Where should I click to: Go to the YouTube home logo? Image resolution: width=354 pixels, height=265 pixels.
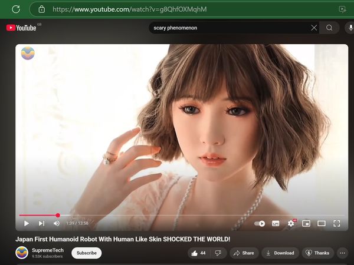[21, 28]
